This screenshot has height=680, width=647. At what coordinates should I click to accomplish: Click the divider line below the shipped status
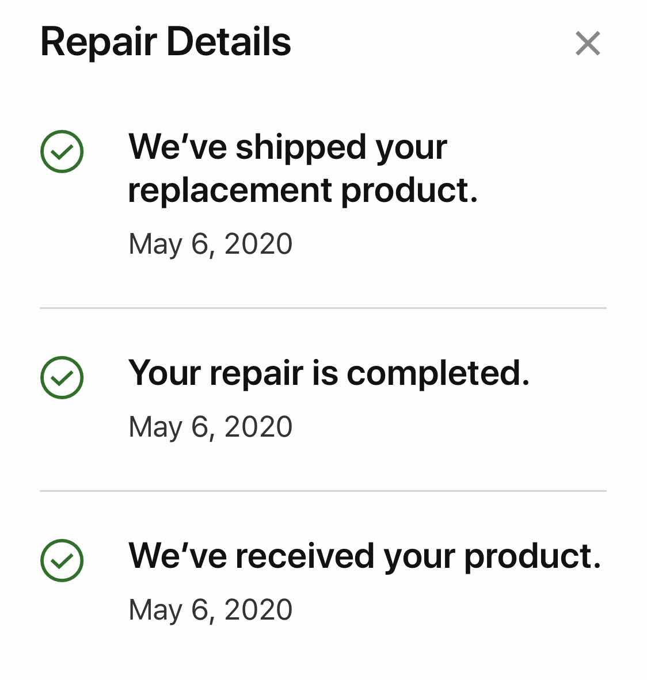coord(323,308)
